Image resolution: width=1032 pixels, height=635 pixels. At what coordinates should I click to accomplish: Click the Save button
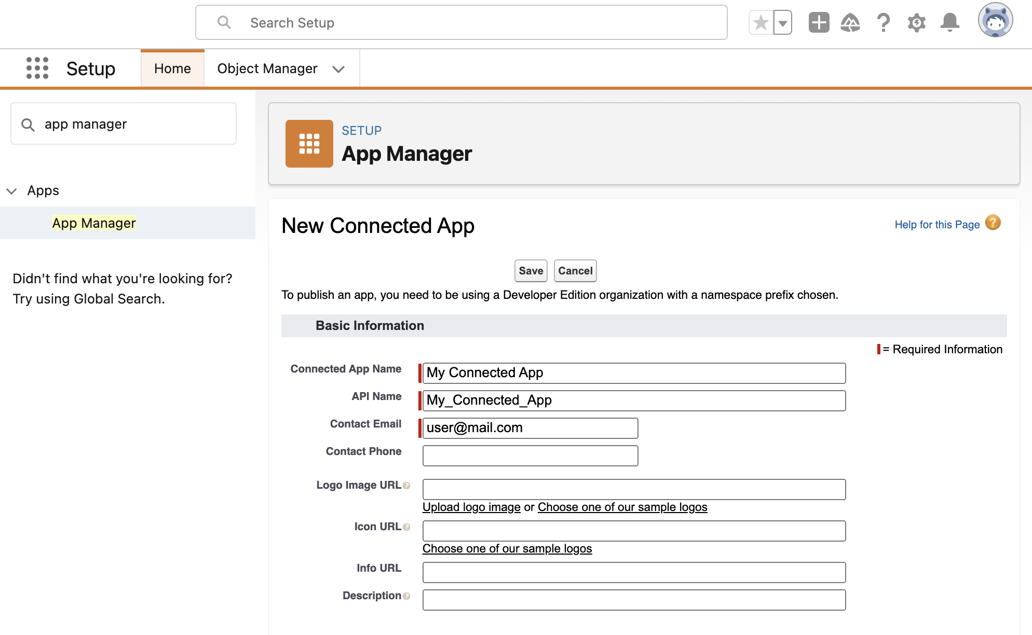[x=531, y=271]
